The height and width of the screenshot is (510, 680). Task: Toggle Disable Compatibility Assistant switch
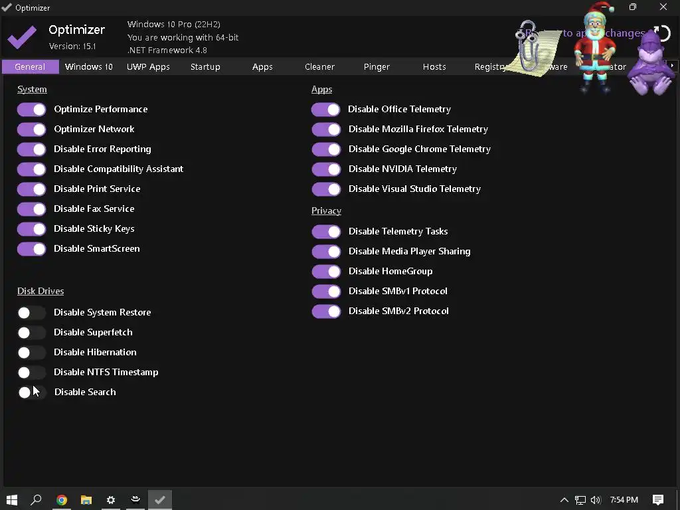tap(32, 169)
